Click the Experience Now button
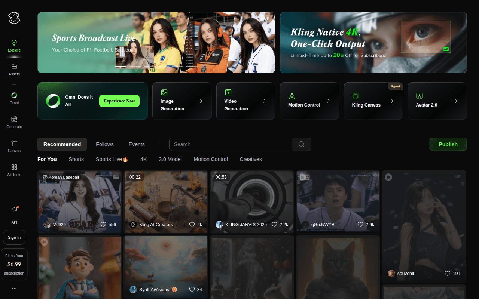 (x=119, y=101)
